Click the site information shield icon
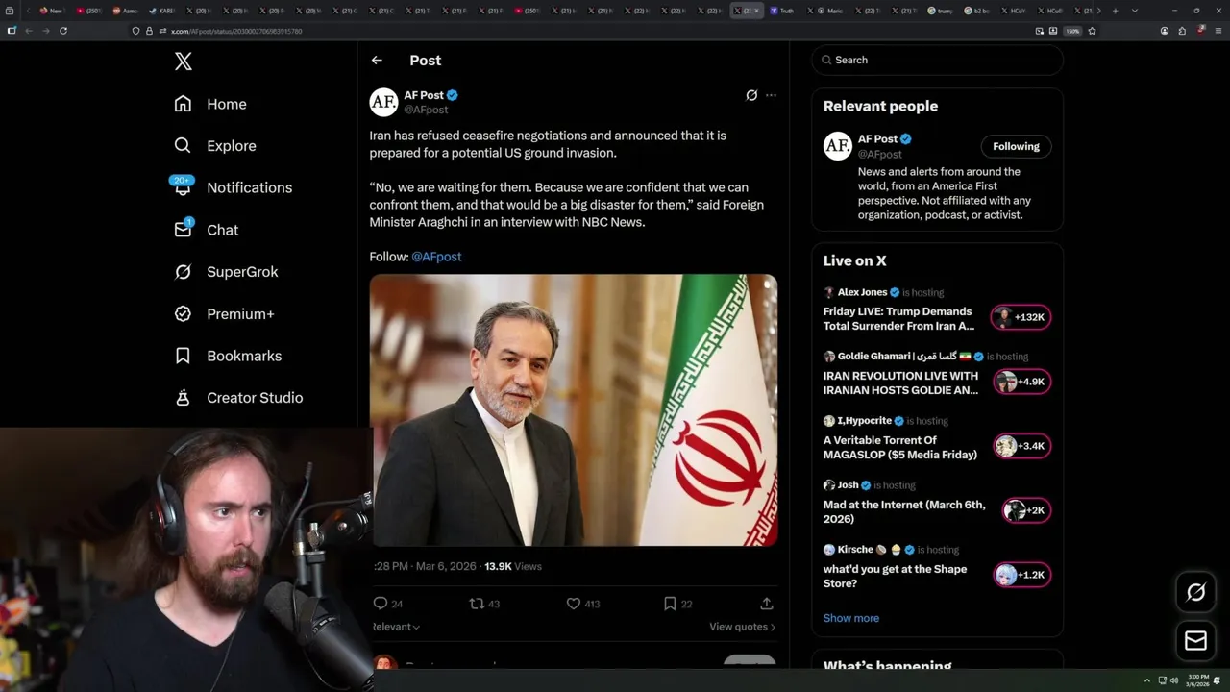1230x692 pixels. (135, 31)
